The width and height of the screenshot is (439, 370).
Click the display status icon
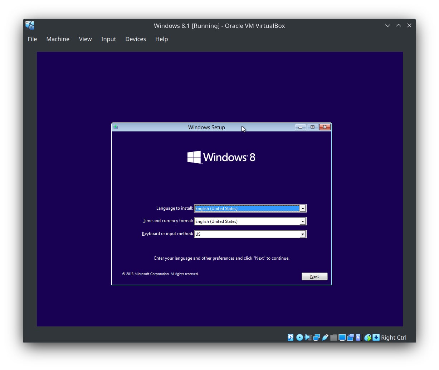click(x=342, y=337)
